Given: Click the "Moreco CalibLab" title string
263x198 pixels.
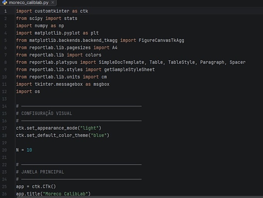Looking at the screenshot, I should (65, 194).
